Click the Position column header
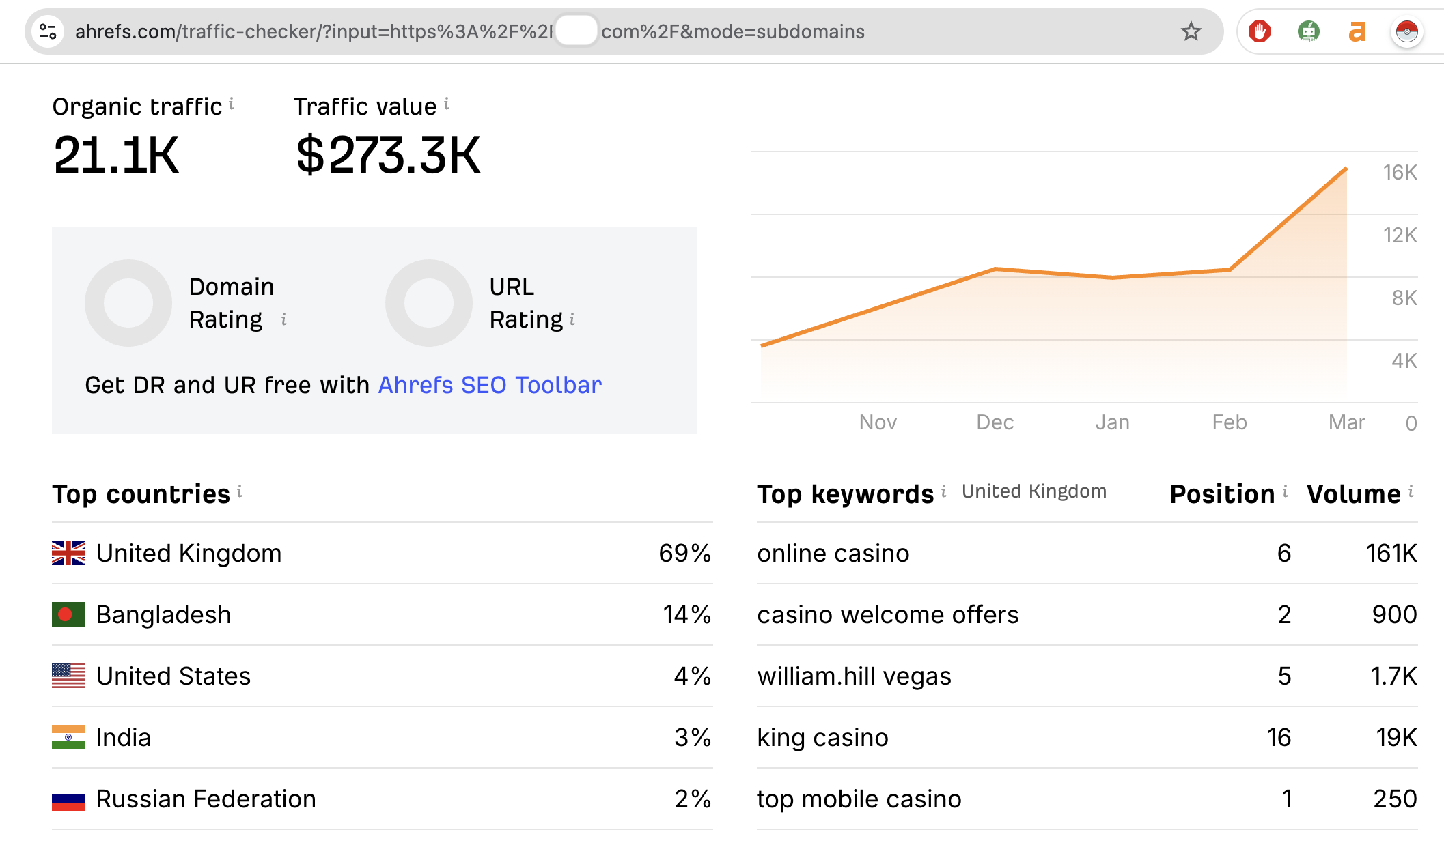 point(1222,493)
